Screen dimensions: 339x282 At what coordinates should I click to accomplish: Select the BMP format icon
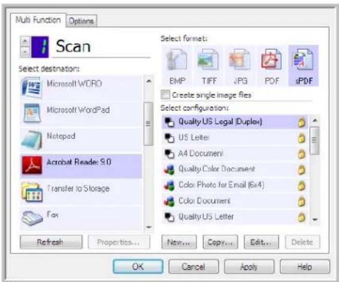click(x=176, y=59)
